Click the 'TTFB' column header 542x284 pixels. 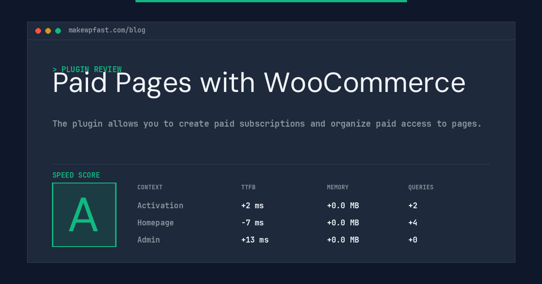click(248, 187)
